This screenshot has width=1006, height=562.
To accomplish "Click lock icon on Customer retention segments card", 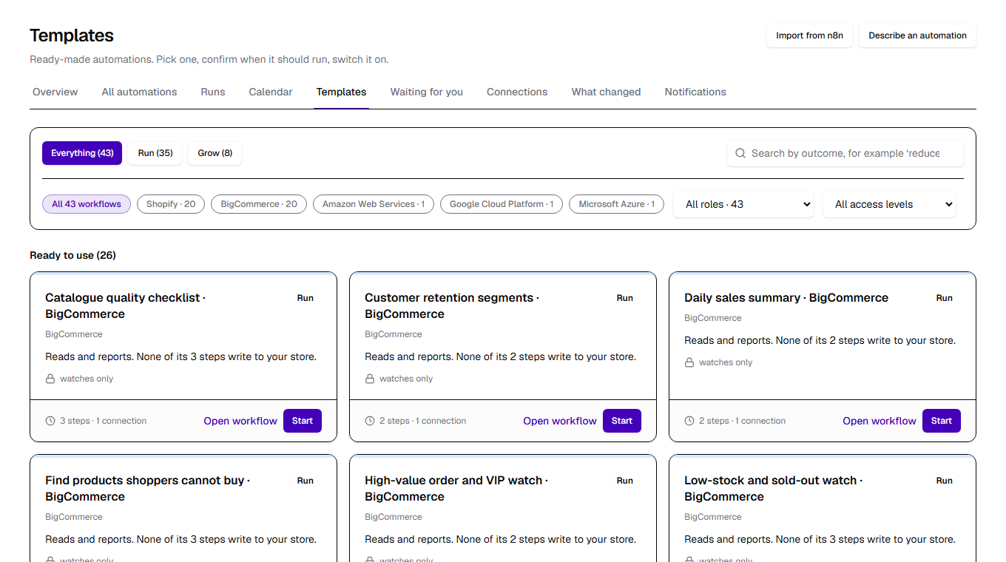I will 370,379.
